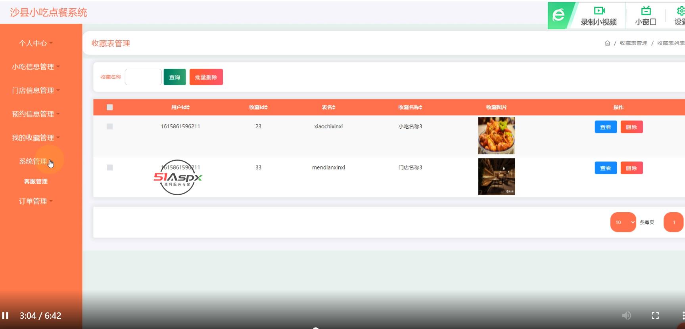This screenshot has width=685, height=329.
Task: Focus the 收藏名称 search input field
Action: [143, 77]
